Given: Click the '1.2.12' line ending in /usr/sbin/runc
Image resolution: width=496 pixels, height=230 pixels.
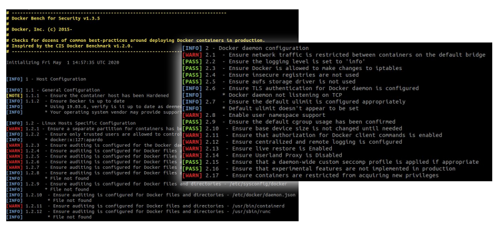Looking at the screenshot, I should point(139,211).
